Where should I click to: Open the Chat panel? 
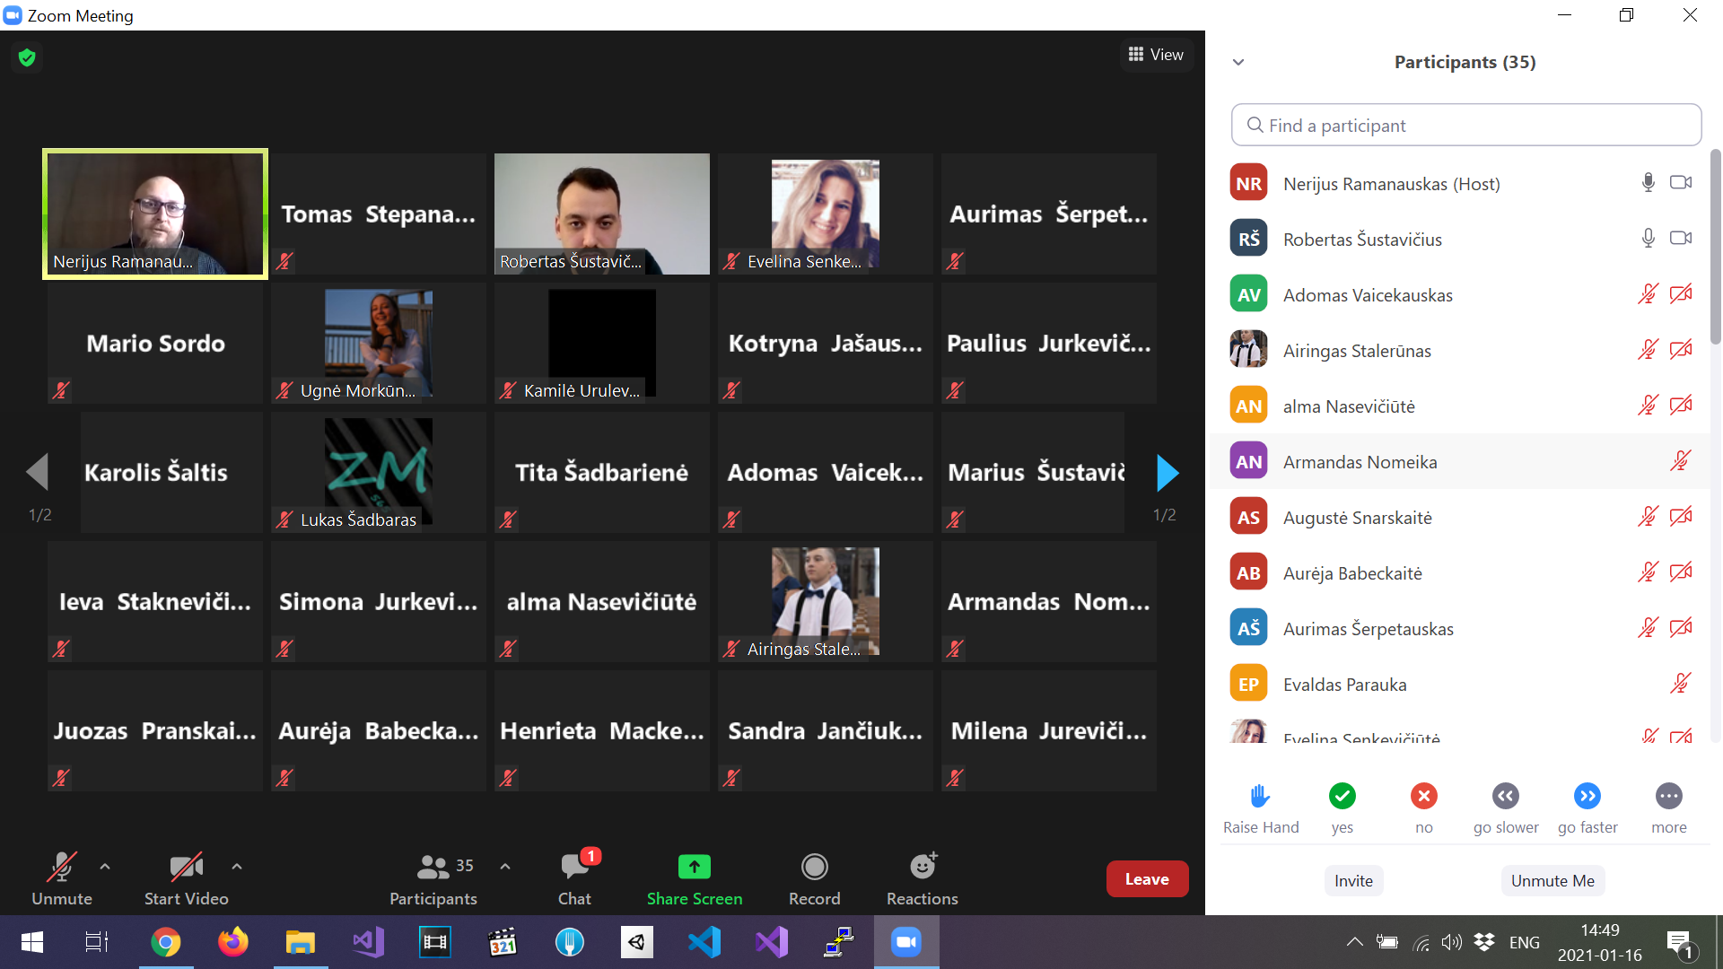click(x=574, y=868)
